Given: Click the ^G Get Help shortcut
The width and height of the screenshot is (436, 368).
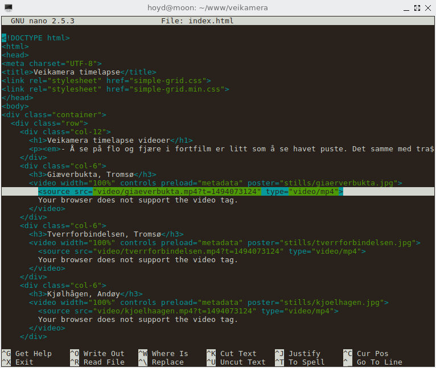Looking at the screenshot, I should tap(27, 353).
